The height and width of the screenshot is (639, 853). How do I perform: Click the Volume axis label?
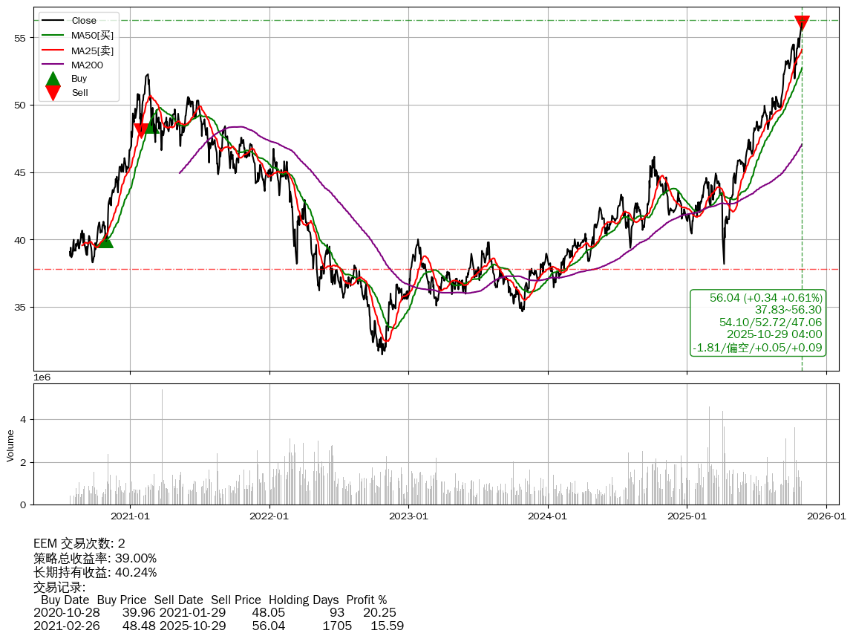point(10,444)
